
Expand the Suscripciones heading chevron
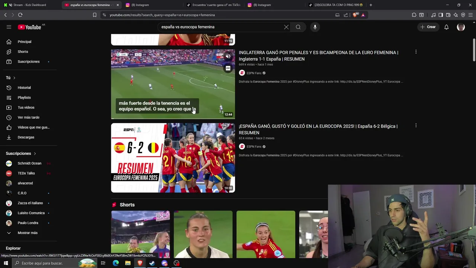point(35,153)
